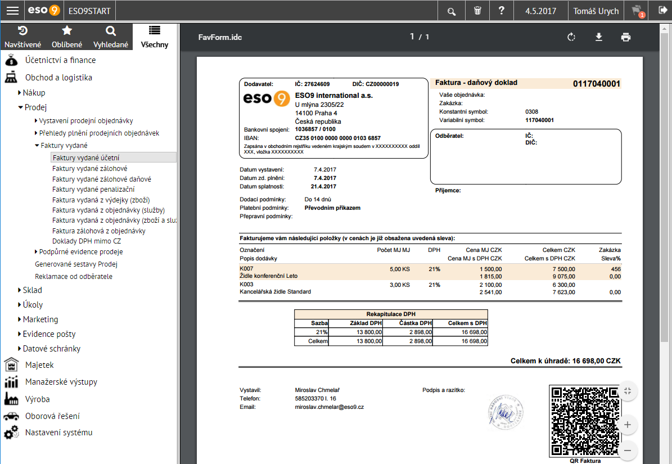
Task: Open notifications flag with red badge
Action: coord(638,11)
